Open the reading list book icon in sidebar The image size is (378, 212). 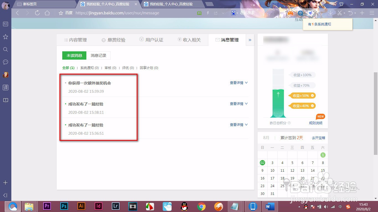(5, 100)
